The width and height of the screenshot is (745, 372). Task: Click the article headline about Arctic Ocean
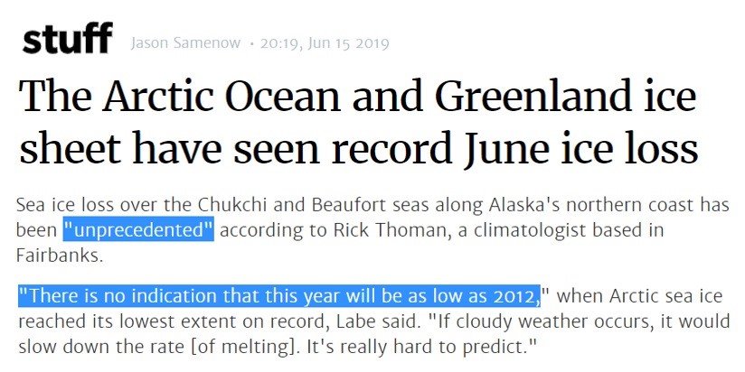point(358,122)
